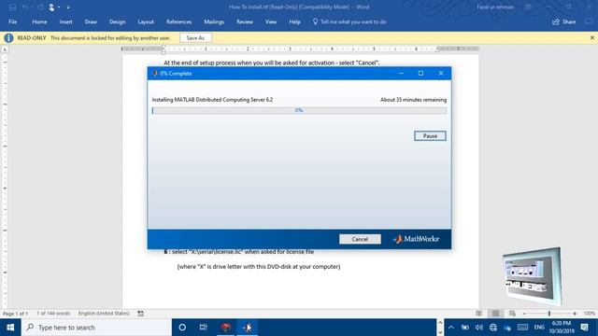
Task: Click the Fazal ur rehman account name
Action: click(x=495, y=7)
